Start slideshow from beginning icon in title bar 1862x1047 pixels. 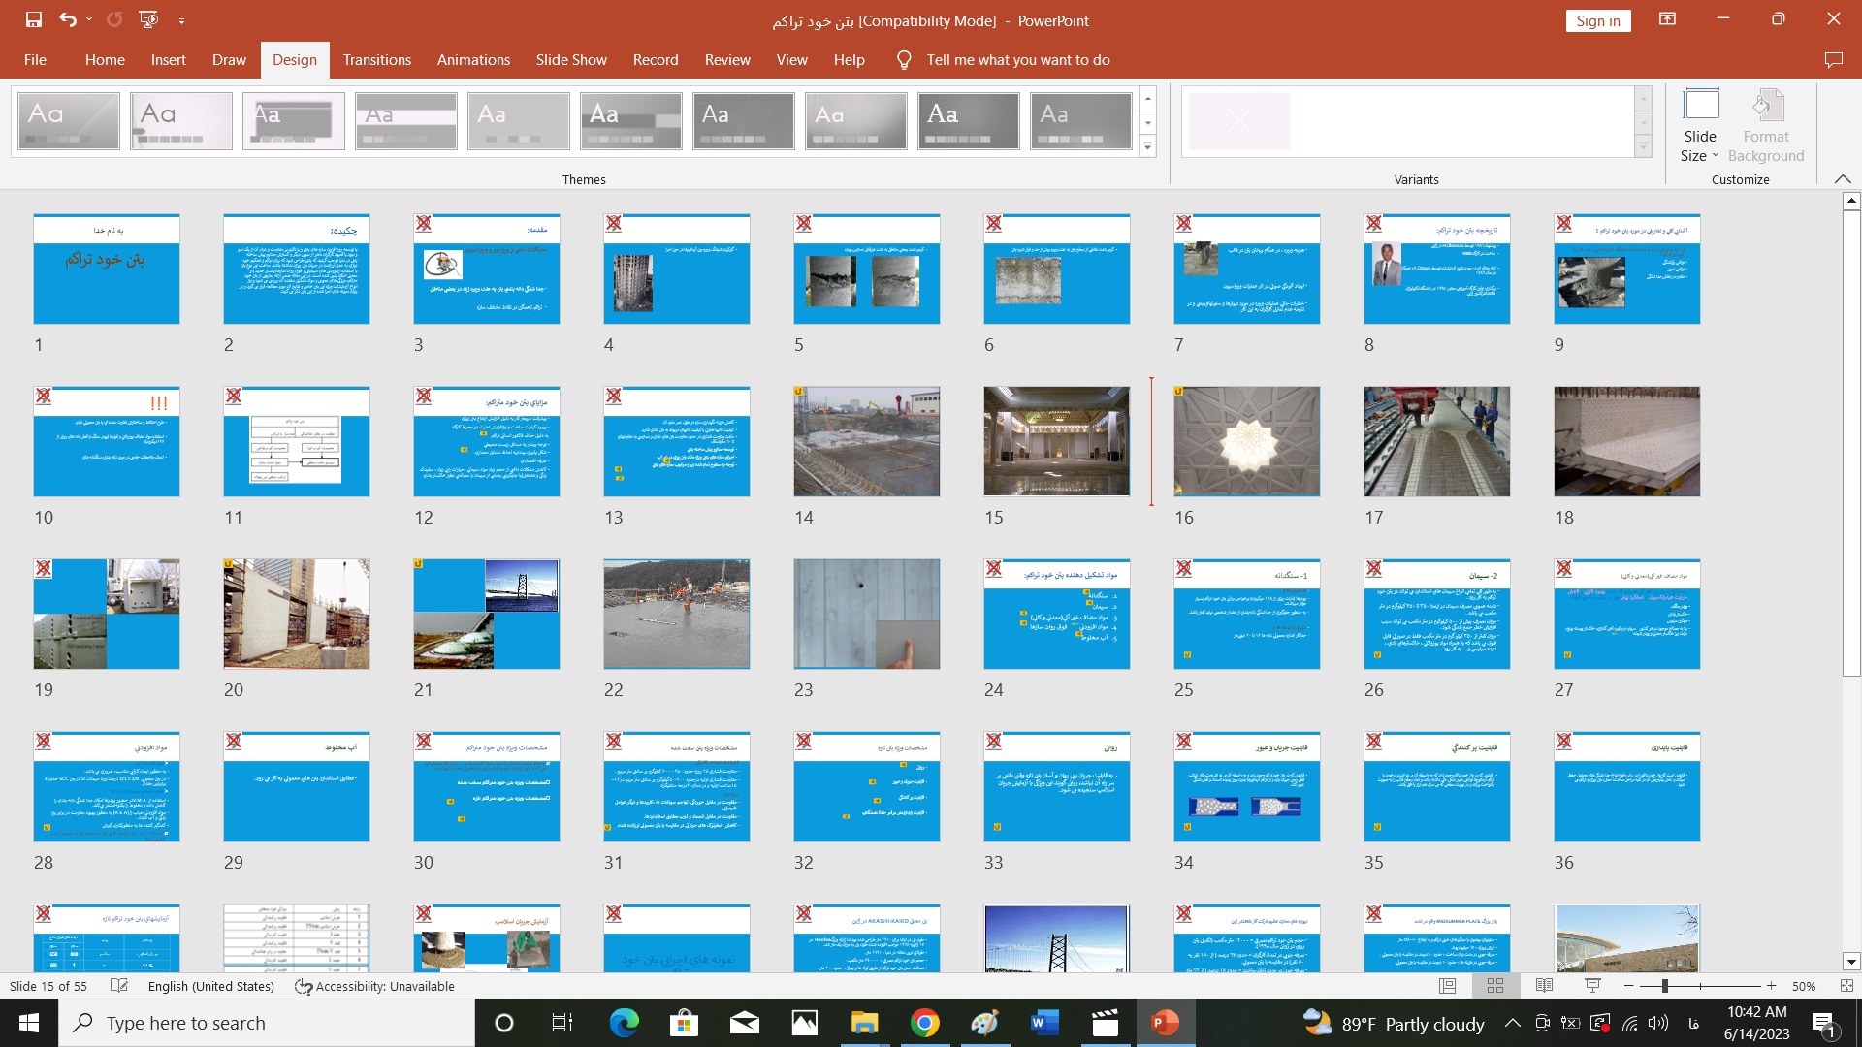click(148, 19)
